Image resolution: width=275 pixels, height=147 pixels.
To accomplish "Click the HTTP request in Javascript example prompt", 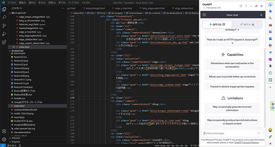I will [x=232, y=41].
